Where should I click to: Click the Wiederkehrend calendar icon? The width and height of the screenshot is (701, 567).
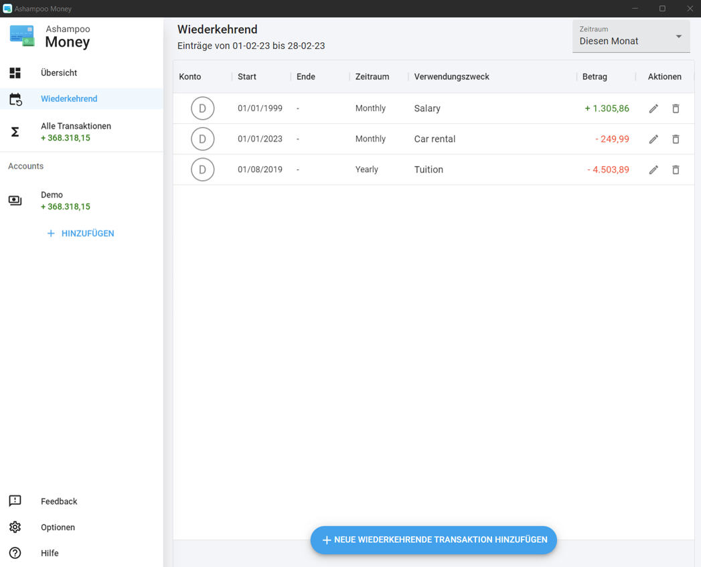[15, 99]
